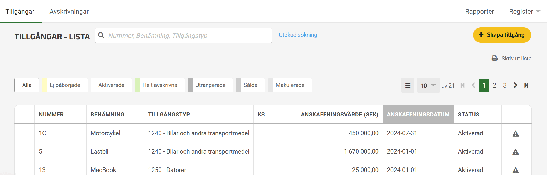Click the search magnifier icon
The image size is (547, 175).
[101, 35]
